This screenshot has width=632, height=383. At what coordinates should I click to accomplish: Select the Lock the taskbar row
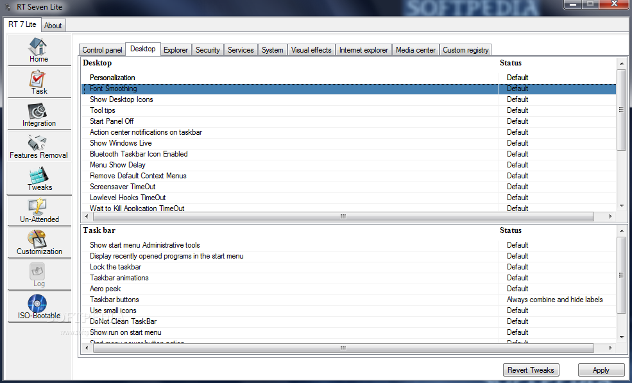(349, 267)
